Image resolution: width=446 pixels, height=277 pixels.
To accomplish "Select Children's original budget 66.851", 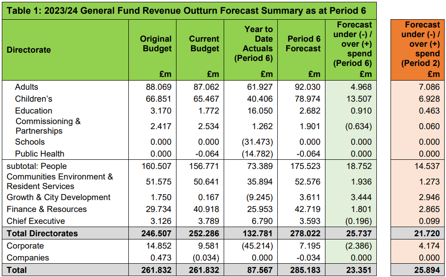I will pyautogui.click(x=159, y=99).
